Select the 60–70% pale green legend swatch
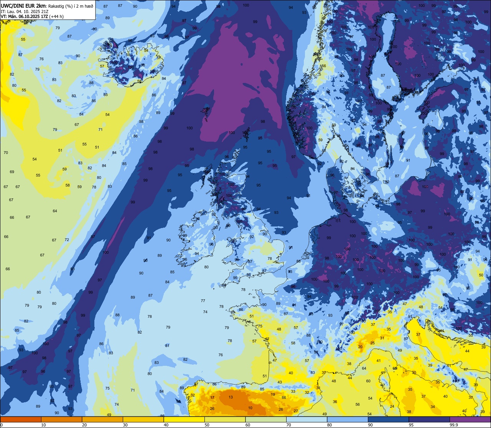Screen dimensions: 491x428 [x=266, y=419]
